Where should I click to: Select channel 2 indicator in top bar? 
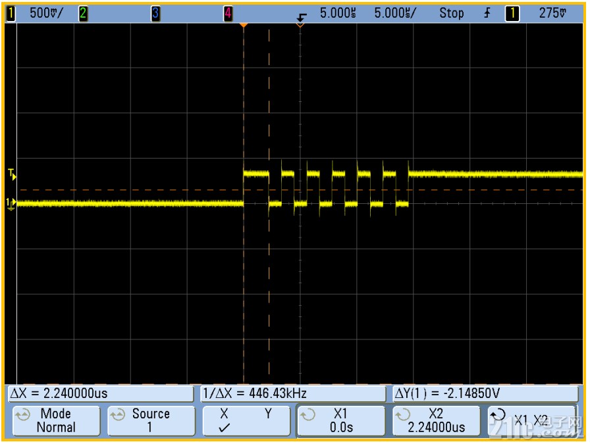click(83, 14)
